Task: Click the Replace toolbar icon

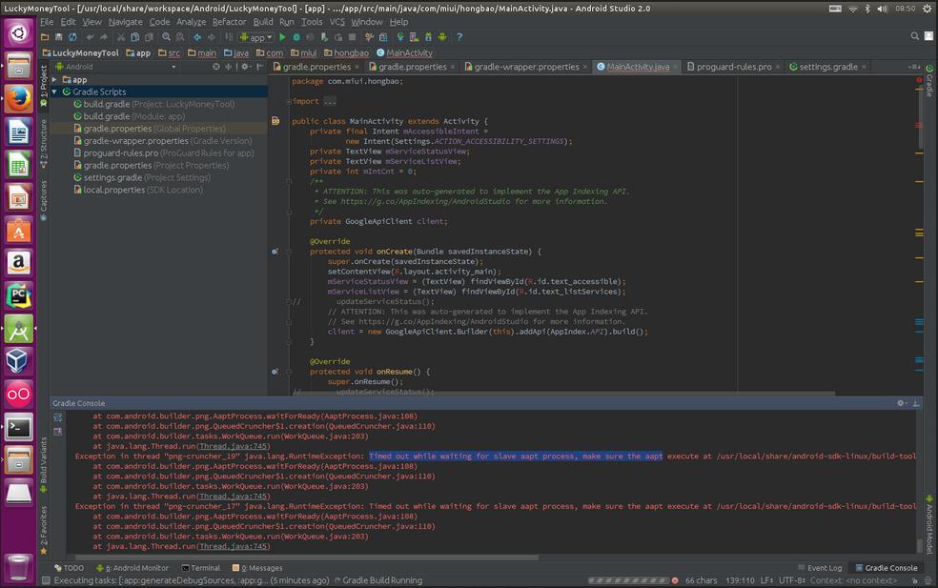Action: click(x=180, y=37)
